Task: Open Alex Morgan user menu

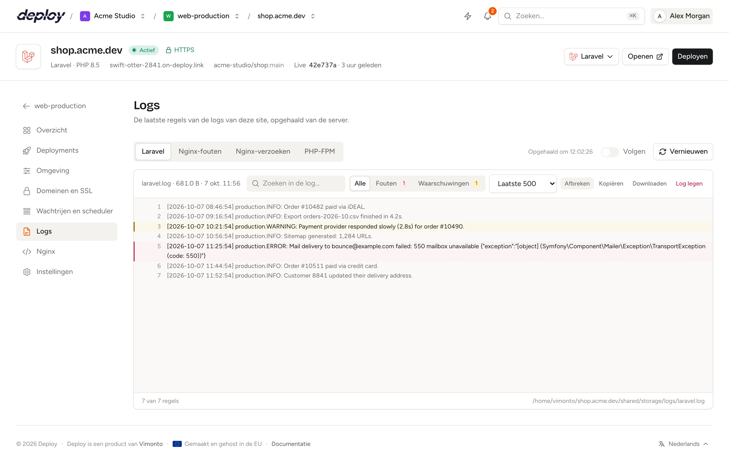Action: [x=681, y=16]
